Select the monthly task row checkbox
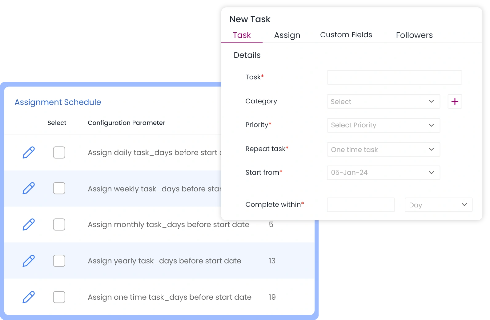 [x=59, y=225]
